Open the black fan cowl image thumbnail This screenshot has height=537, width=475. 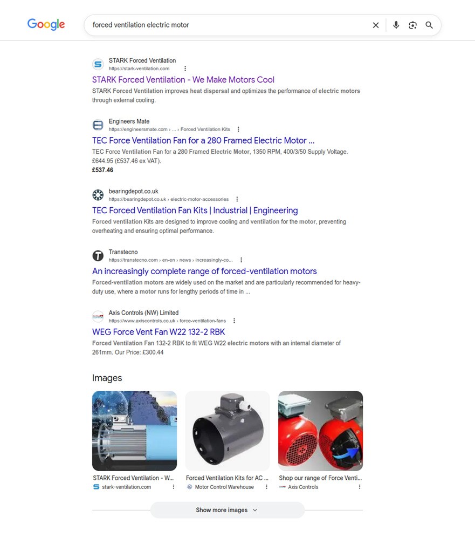pyautogui.click(x=228, y=431)
